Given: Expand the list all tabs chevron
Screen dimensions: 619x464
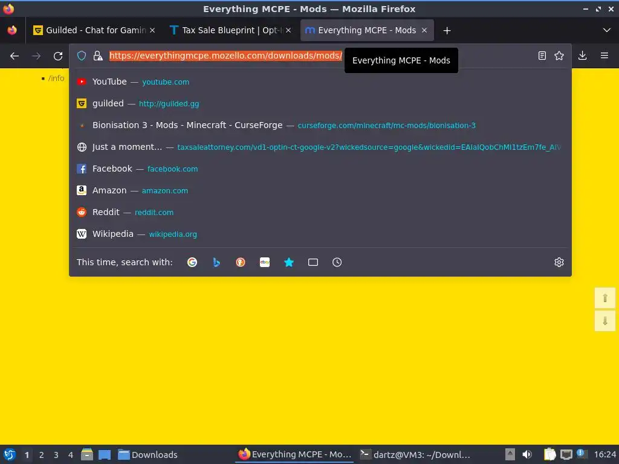Looking at the screenshot, I should click(x=607, y=30).
